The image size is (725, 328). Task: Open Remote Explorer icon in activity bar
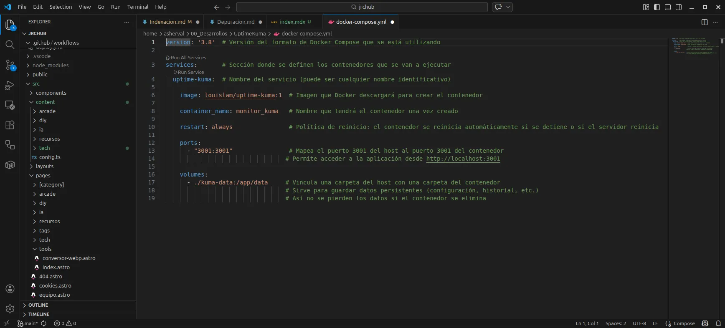click(10, 105)
